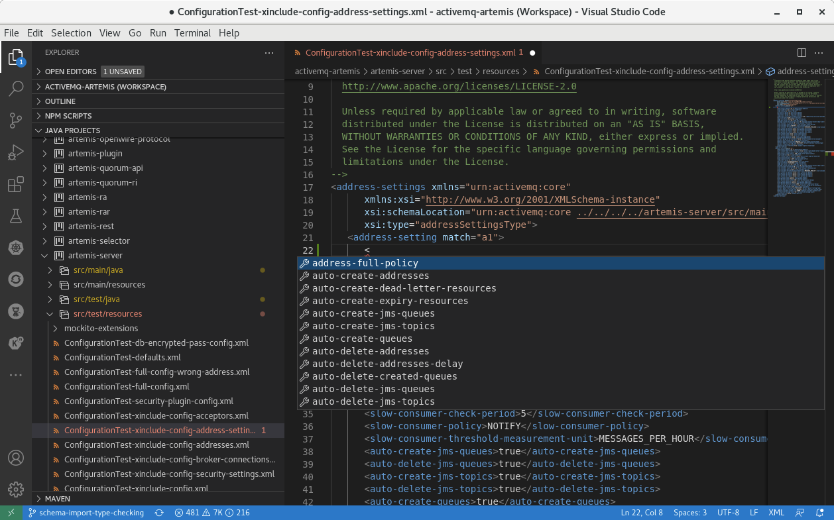Click the resources breadcrumb segment
834x520 pixels.
[x=501, y=71]
